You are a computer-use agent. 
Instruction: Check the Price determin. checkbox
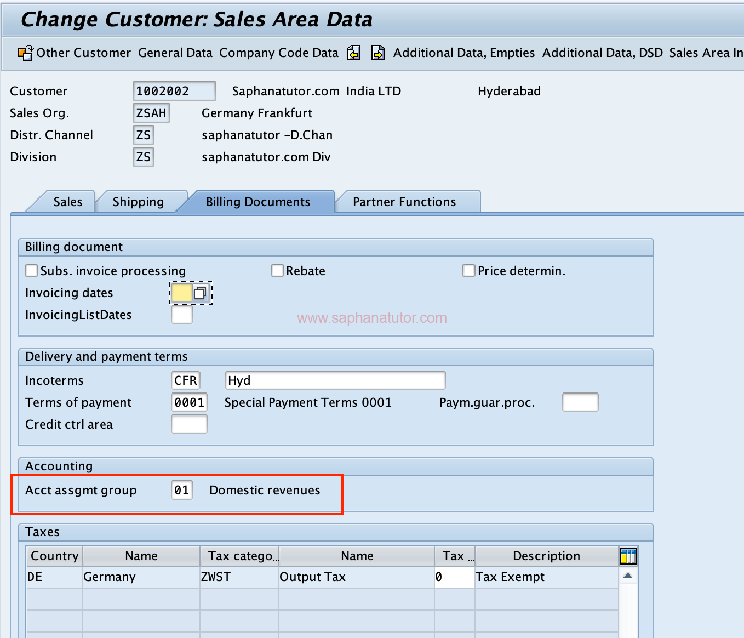469,271
